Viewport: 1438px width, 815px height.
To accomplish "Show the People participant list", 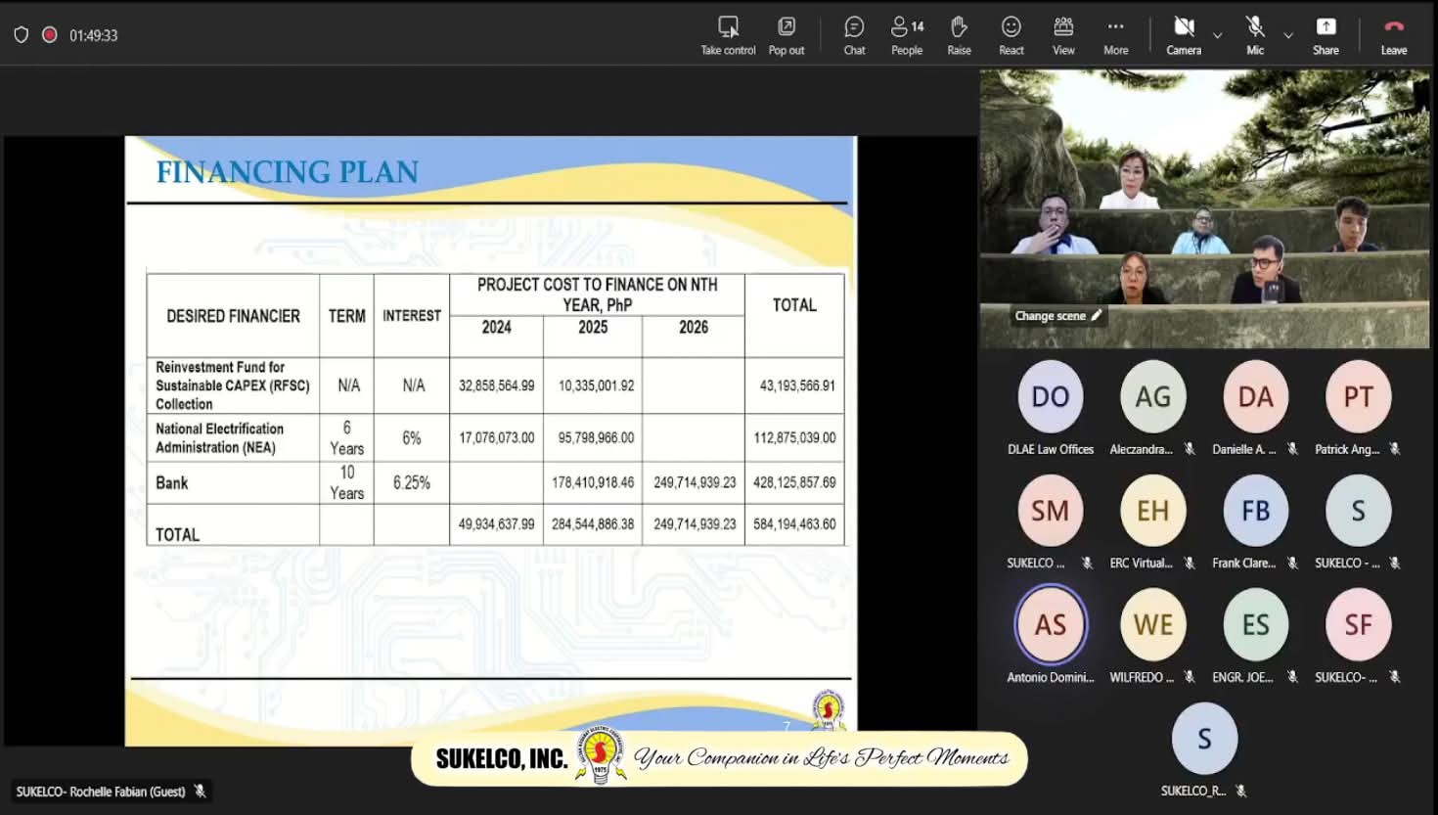I will [907, 35].
